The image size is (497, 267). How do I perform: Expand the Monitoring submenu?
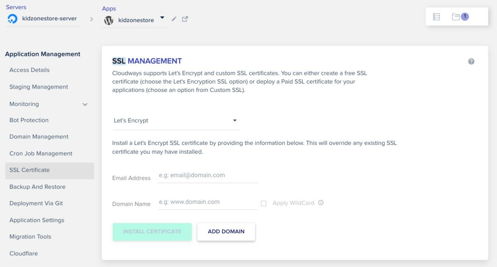click(85, 104)
